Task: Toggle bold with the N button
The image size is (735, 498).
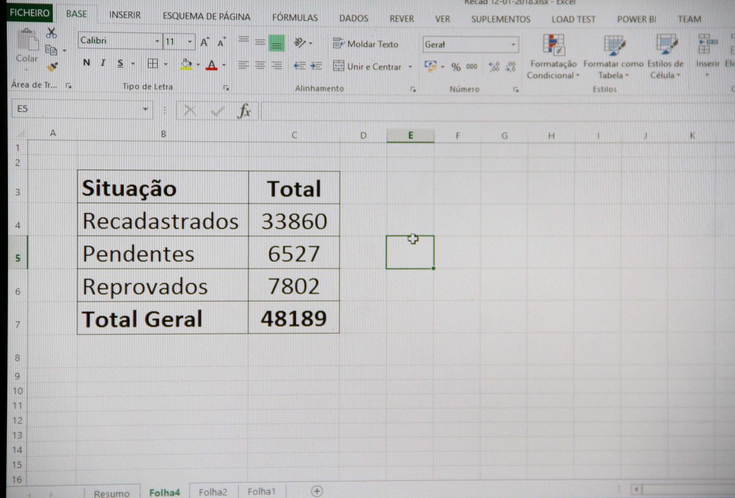Action: pyautogui.click(x=87, y=63)
